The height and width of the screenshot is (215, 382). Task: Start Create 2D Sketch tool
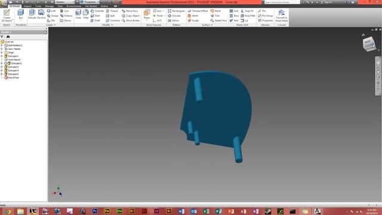point(7,16)
